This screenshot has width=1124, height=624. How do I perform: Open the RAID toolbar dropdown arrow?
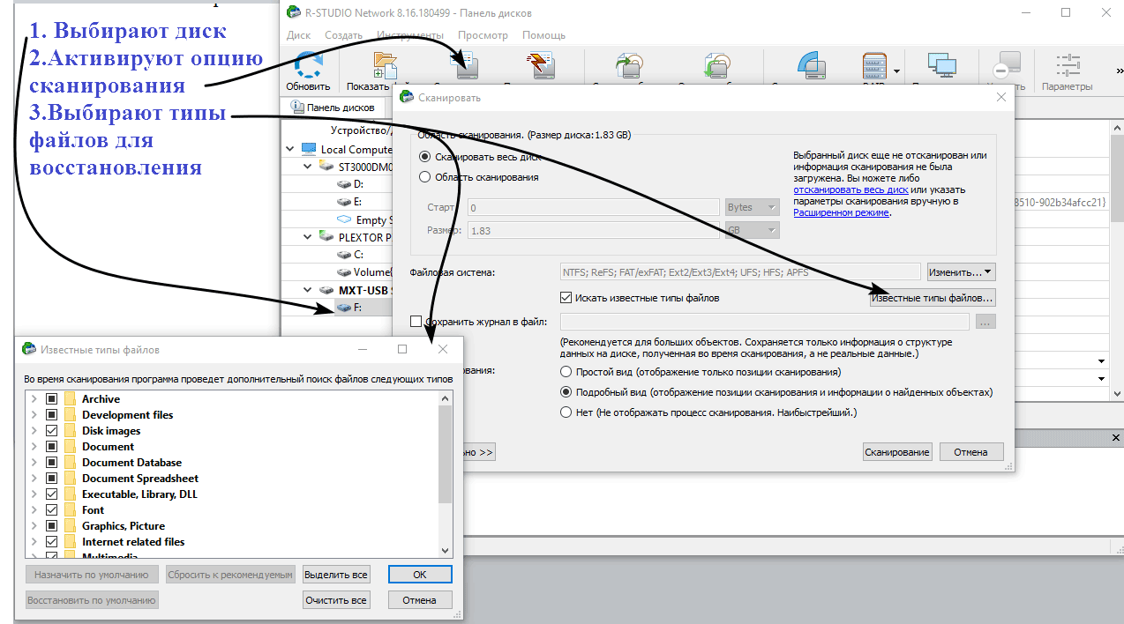(897, 71)
